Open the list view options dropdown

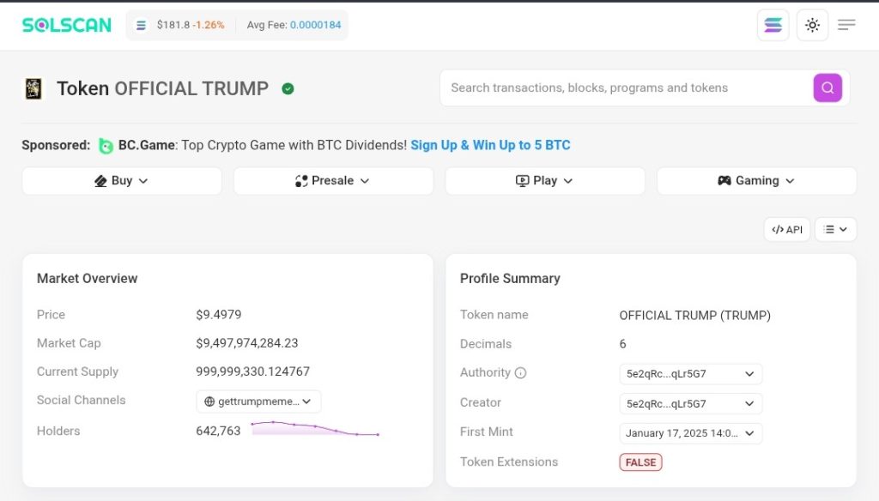pyautogui.click(x=835, y=229)
